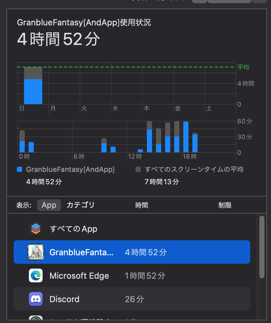The image size is (271, 323).
Task: Click the GranblueFantasy character app icon
Action: pos(36,252)
